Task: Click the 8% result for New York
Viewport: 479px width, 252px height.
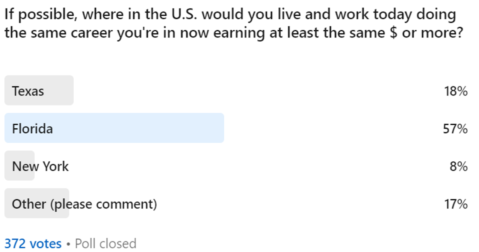Action: [459, 166]
